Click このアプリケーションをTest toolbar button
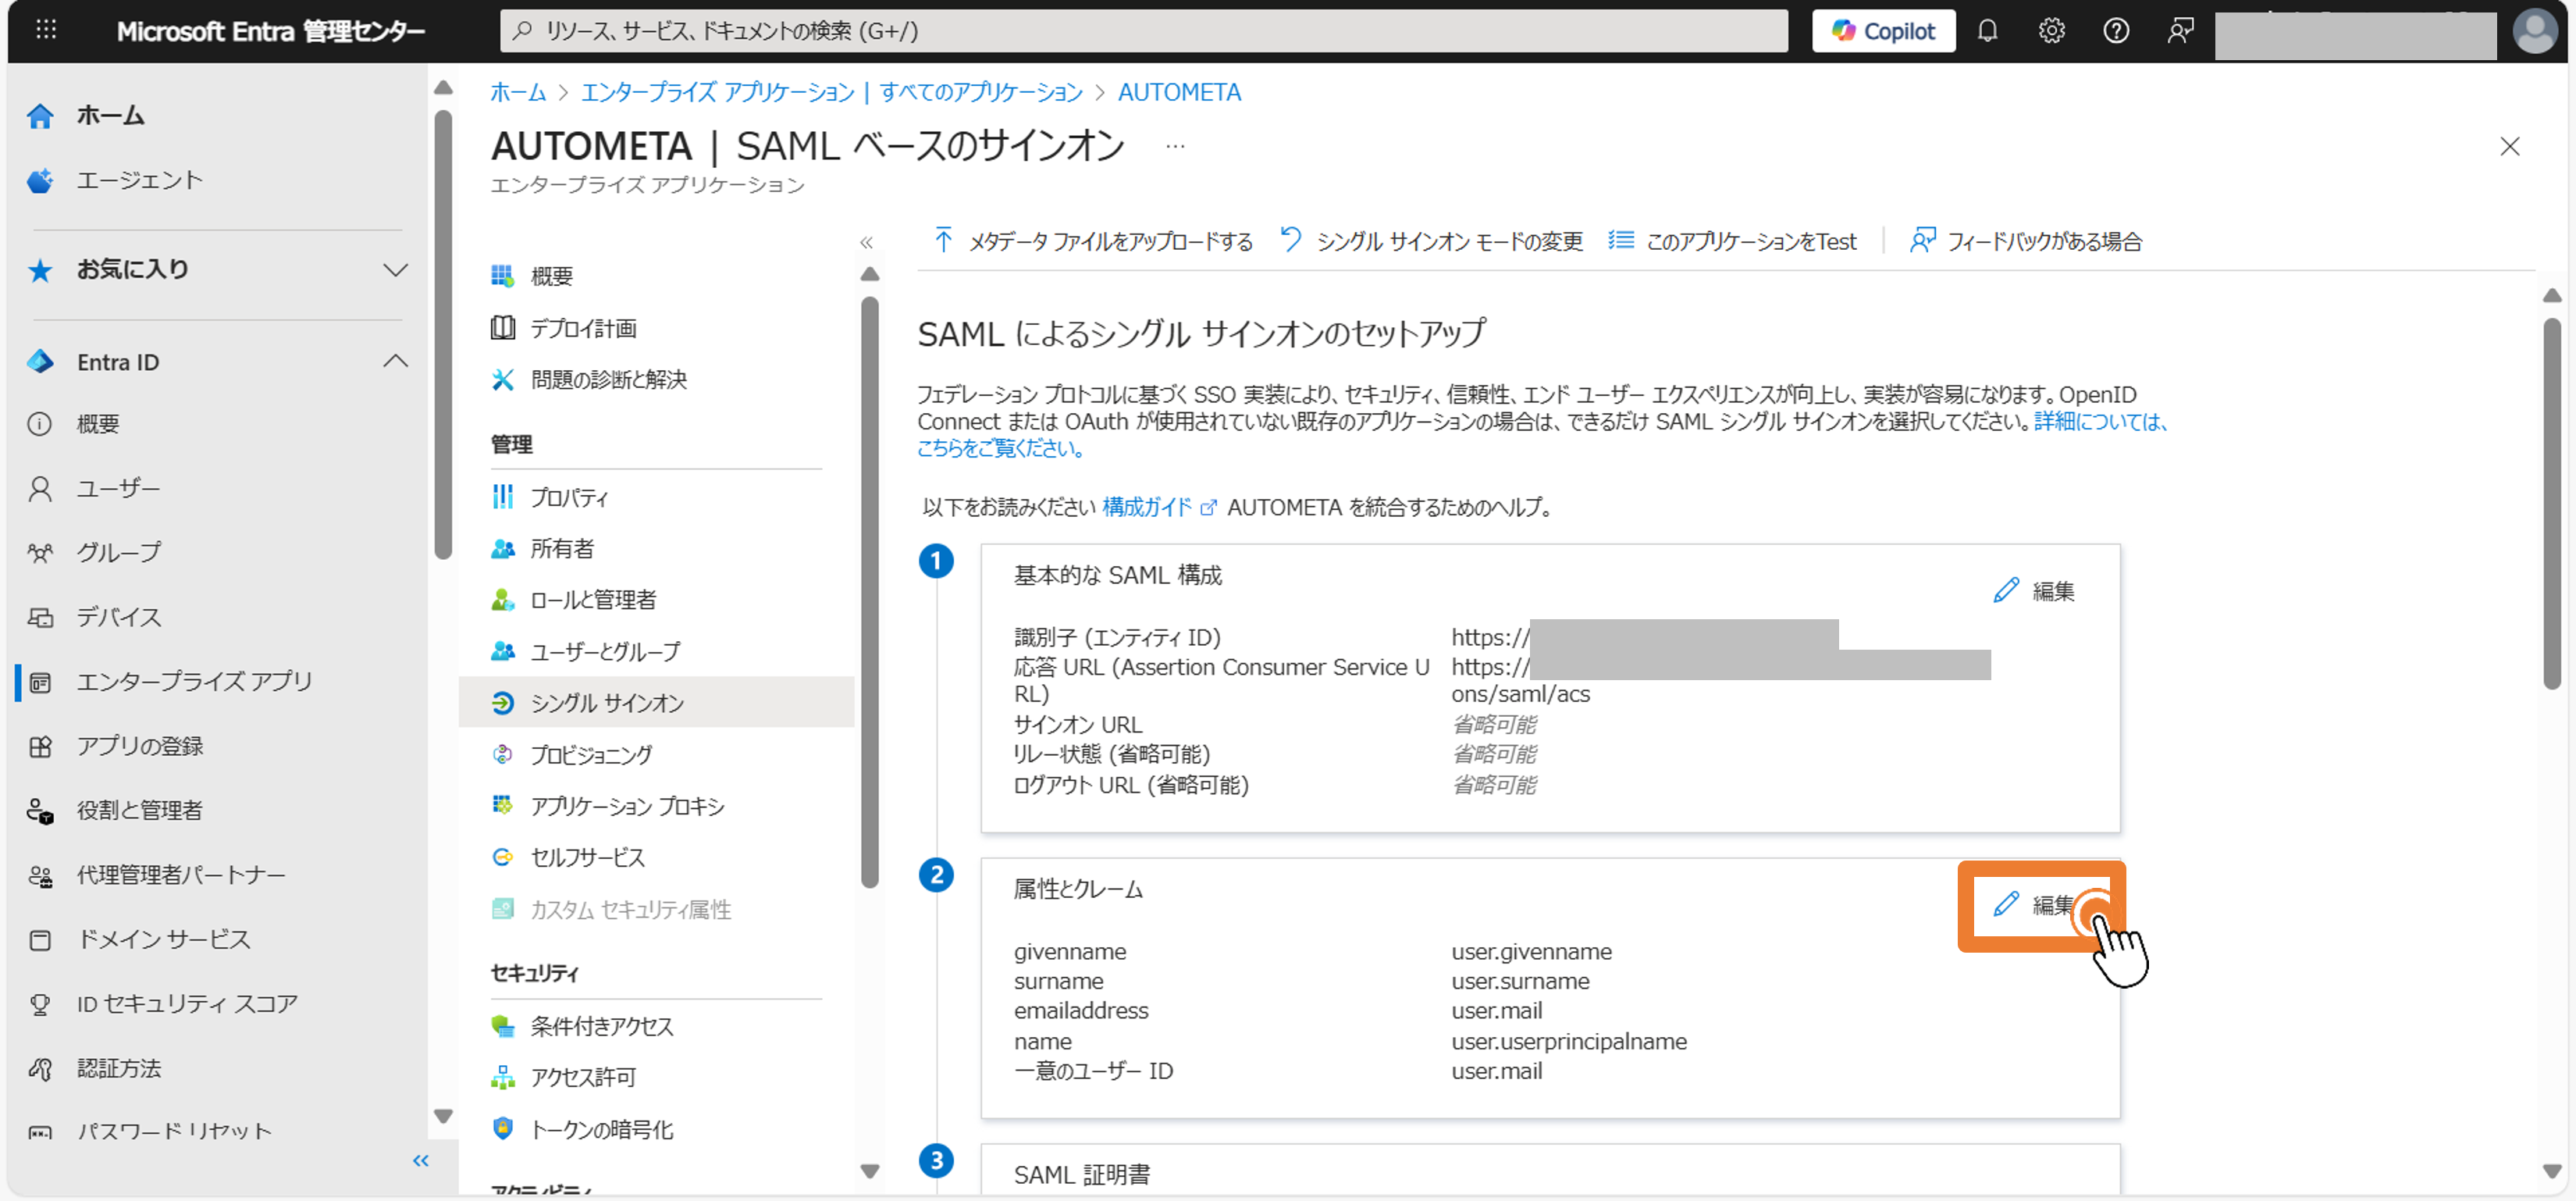Screen dimensions: 2576x1201 tap(1732, 241)
